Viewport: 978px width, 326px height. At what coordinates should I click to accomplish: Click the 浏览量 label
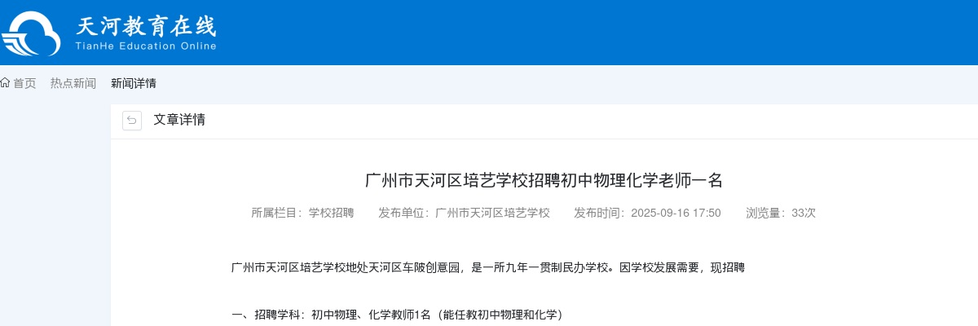(768, 213)
